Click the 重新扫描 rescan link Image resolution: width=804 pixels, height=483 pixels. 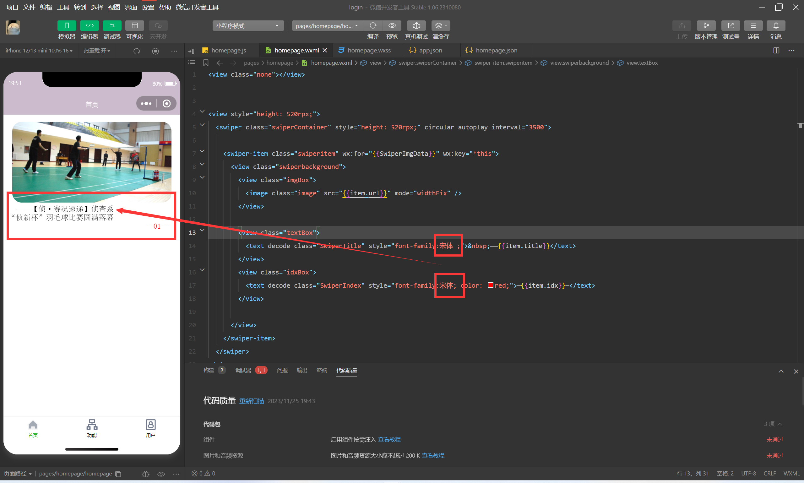[x=251, y=401]
